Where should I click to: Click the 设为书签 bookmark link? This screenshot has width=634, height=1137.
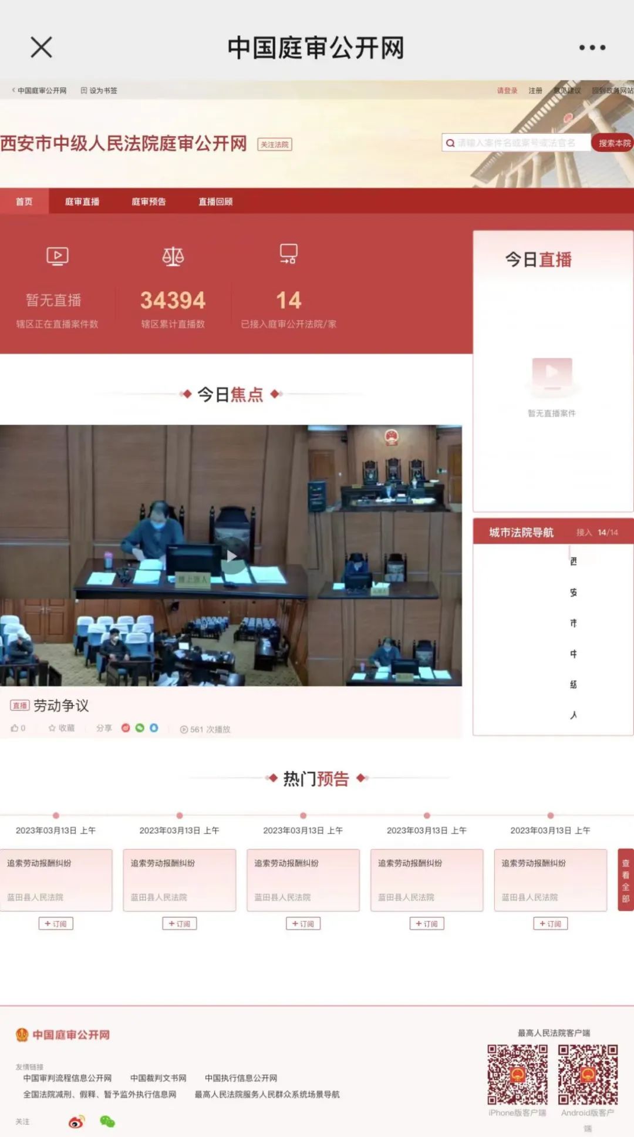(x=99, y=90)
